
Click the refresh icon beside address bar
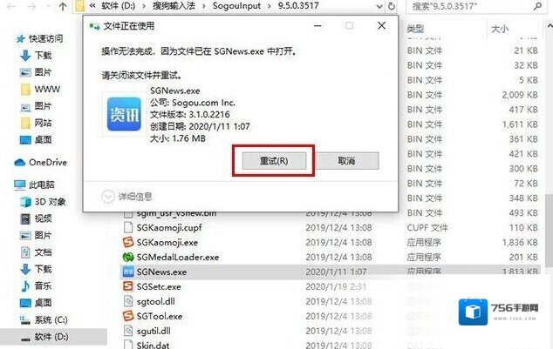(391, 6)
